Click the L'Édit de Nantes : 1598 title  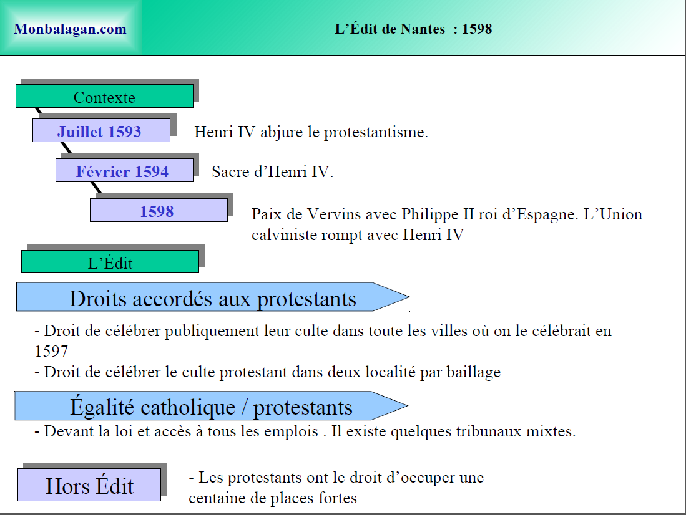(x=413, y=29)
